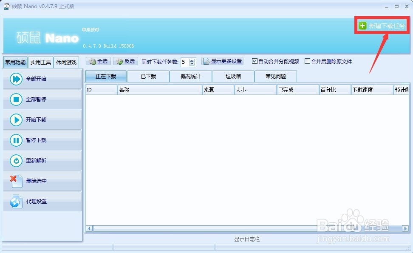Sort by 来源 column header

click(218, 90)
